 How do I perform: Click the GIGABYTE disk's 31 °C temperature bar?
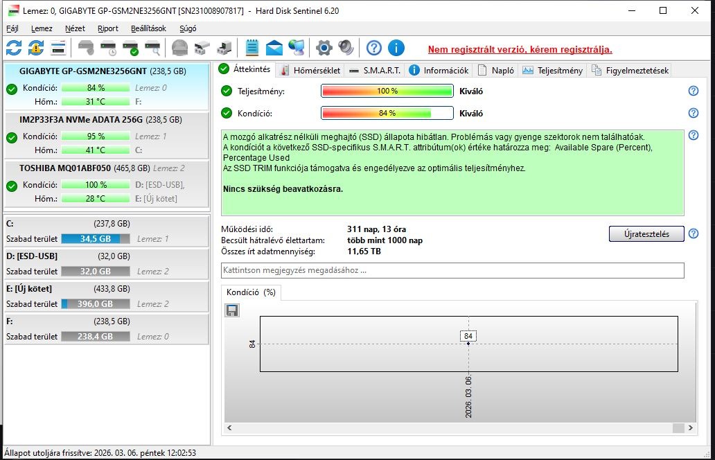(96, 102)
